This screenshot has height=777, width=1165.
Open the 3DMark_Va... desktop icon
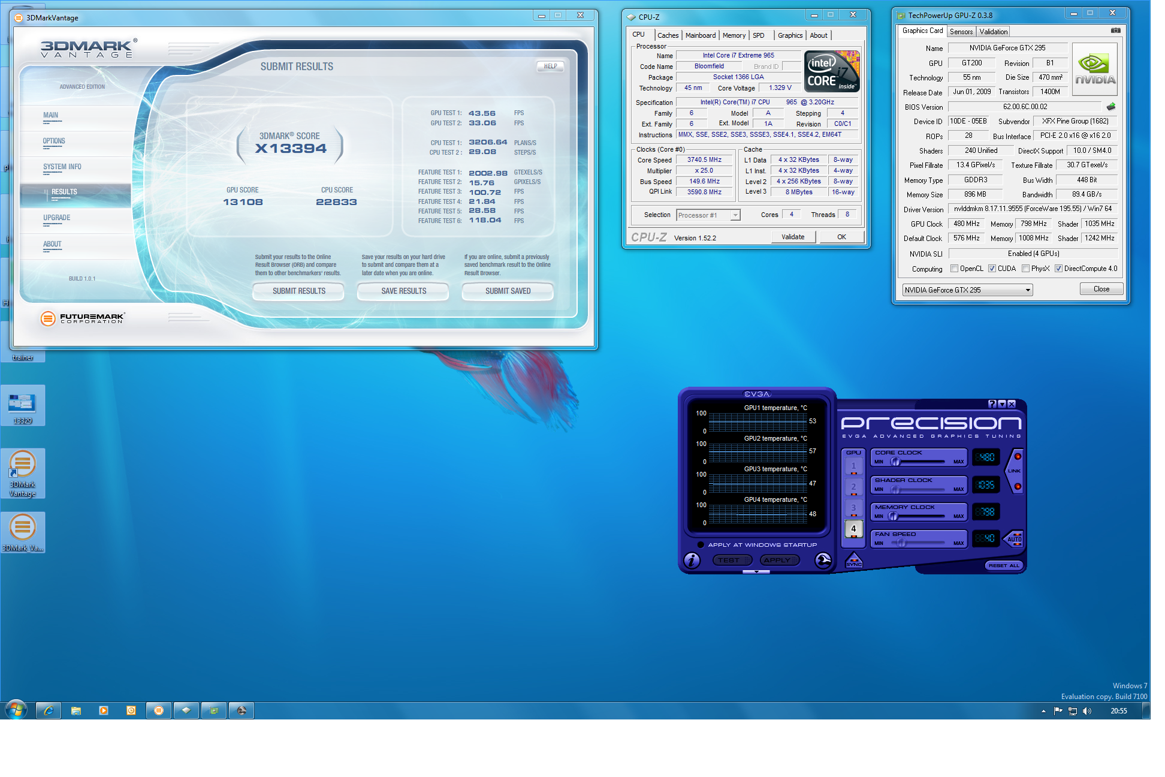pos(23,532)
